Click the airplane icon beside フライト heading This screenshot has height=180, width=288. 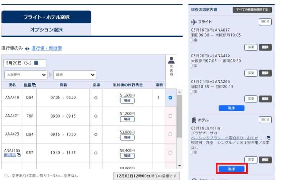tap(195, 22)
